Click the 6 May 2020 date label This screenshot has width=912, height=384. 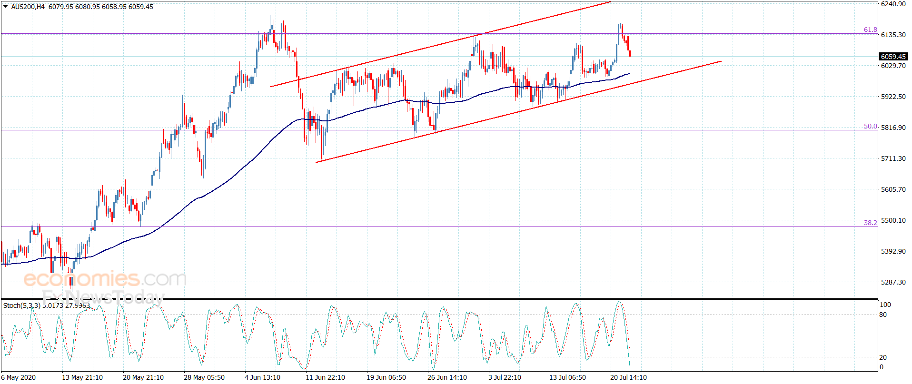coord(19,377)
